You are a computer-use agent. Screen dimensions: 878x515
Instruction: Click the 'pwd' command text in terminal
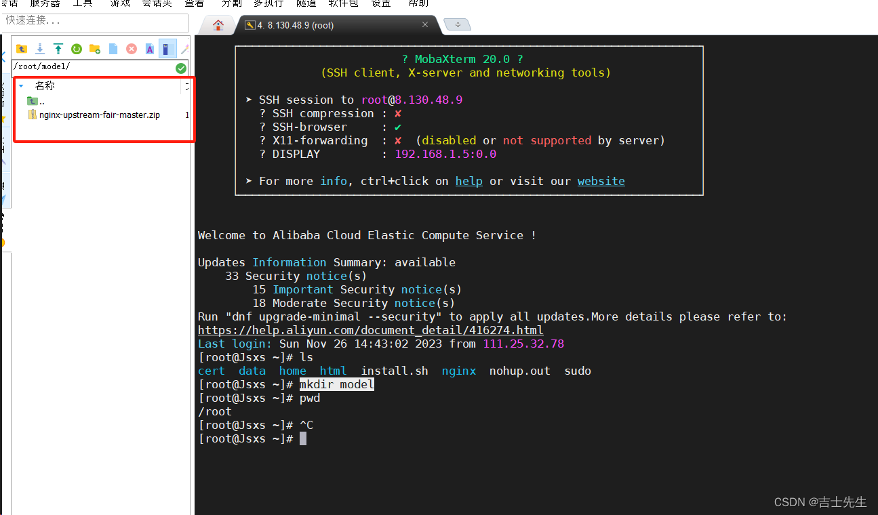(x=310, y=398)
